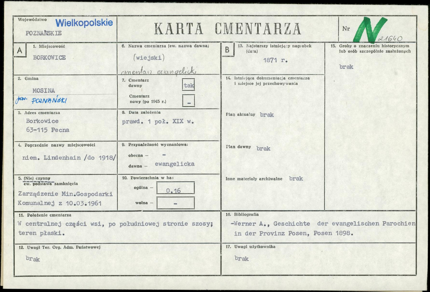This screenshot has width=430, height=292.
Task: Click the gmina name 'MOSINA'
Action: click(43, 90)
